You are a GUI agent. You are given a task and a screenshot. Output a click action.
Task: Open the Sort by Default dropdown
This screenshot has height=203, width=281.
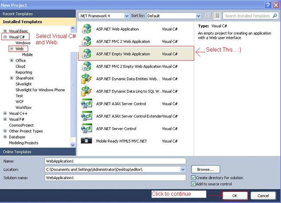coord(198,16)
